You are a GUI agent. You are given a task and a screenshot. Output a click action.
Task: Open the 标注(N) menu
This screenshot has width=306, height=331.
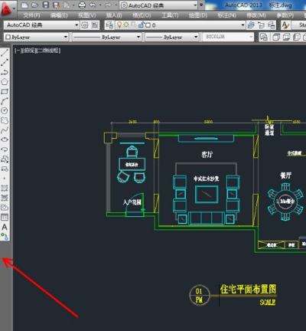point(226,15)
